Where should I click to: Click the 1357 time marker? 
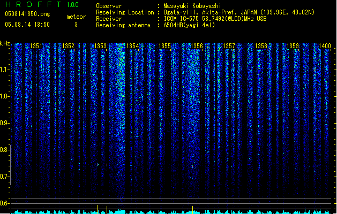pyautogui.click(x=229, y=46)
